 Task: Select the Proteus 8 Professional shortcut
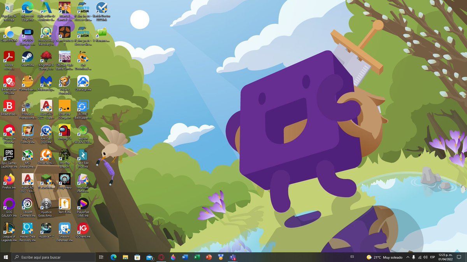point(27,110)
